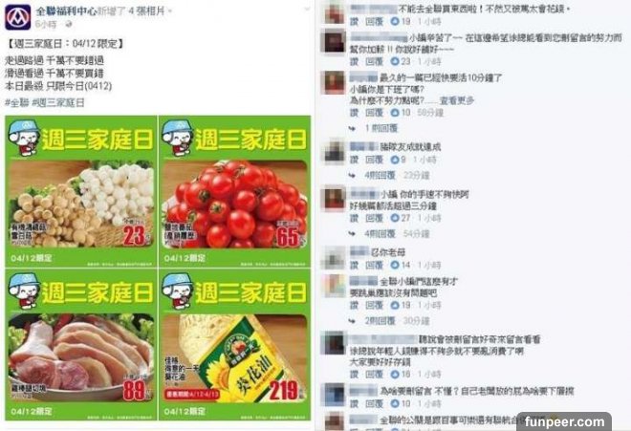Click the reply arrow icon beside 4則回覆 23分鐘
Viewport: 631px width, 431px height.
pos(353,176)
